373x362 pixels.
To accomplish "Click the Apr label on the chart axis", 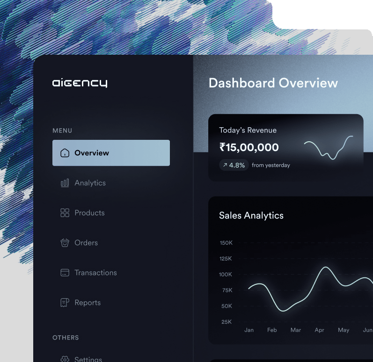I will coord(319,330).
